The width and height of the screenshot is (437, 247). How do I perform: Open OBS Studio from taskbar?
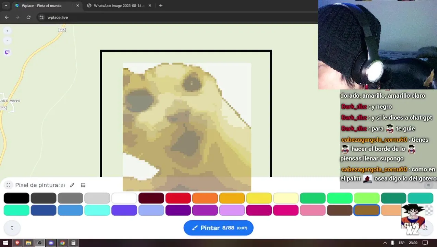40,243
